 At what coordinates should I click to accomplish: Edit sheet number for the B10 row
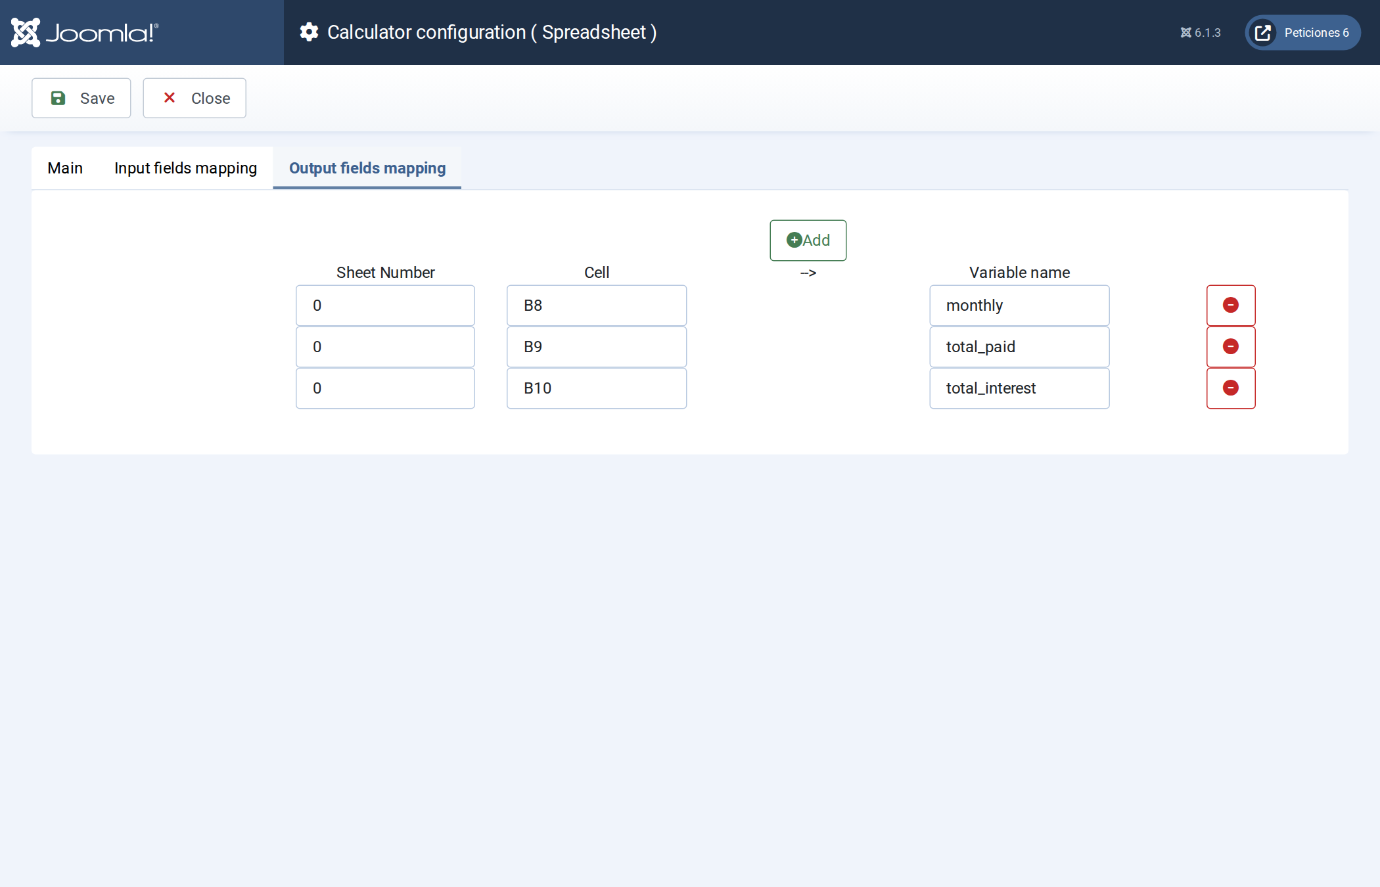[x=385, y=388]
